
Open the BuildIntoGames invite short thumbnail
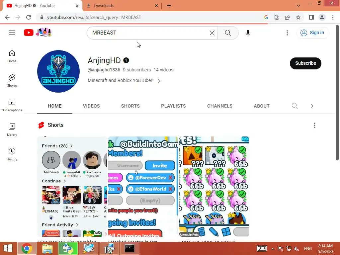coord(143,187)
